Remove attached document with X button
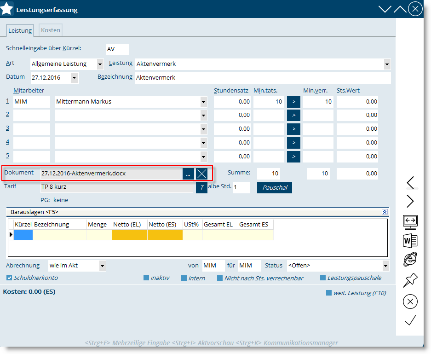431x354 pixels. point(202,174)
